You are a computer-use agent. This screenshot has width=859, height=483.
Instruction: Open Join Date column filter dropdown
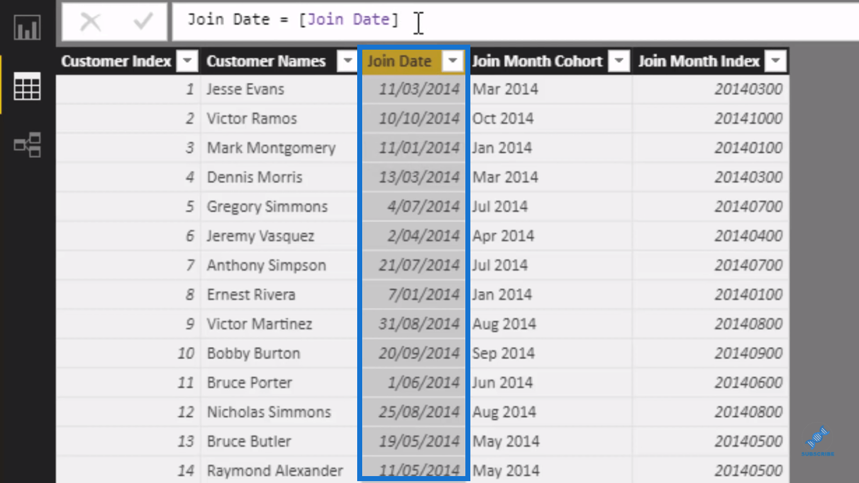pos(453,62)
